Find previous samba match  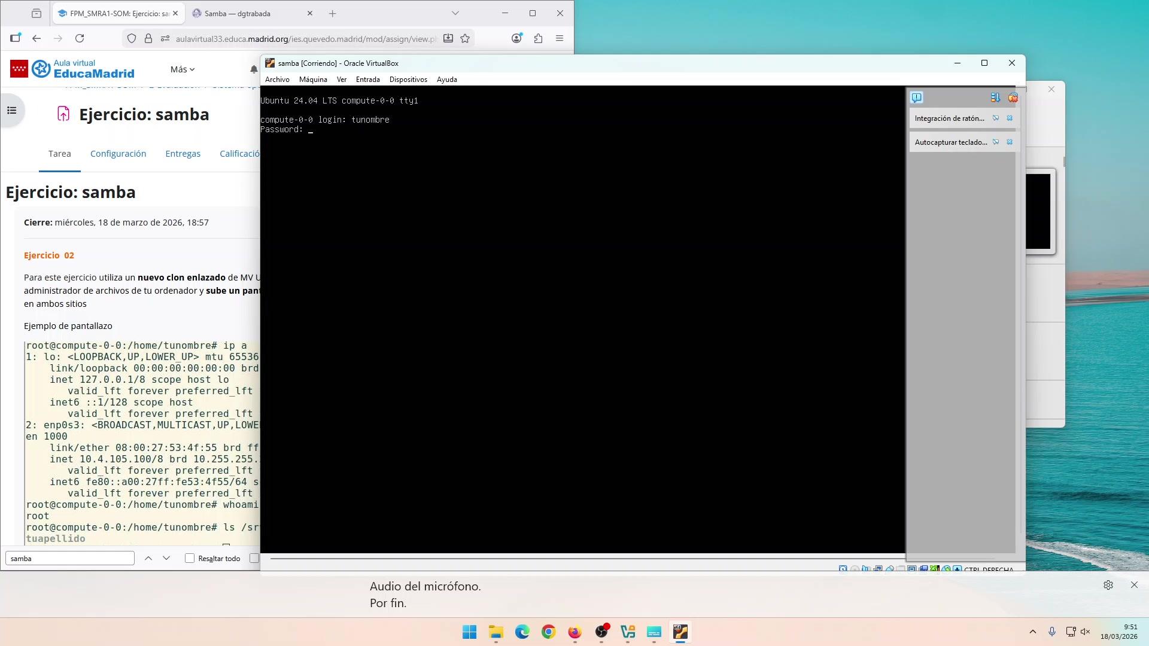tap(148, 558)
